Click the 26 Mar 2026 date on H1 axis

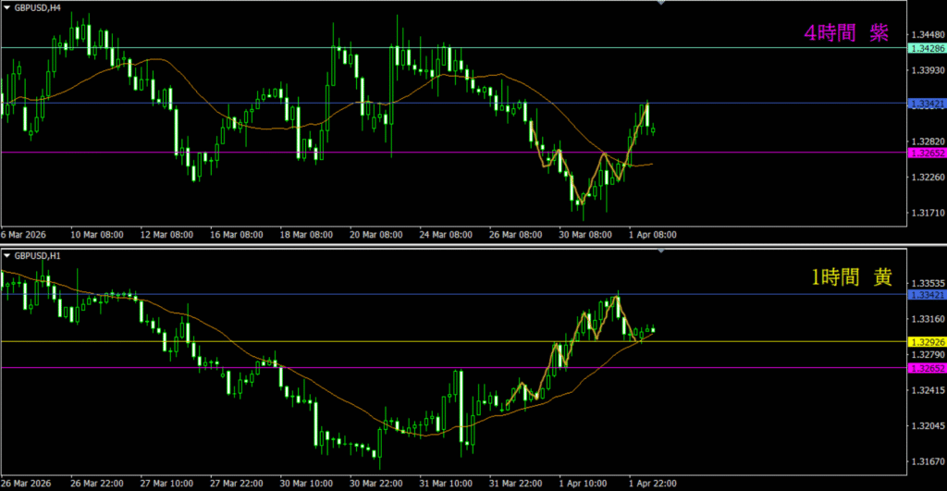pyautogui.click(x=27, y=483)
